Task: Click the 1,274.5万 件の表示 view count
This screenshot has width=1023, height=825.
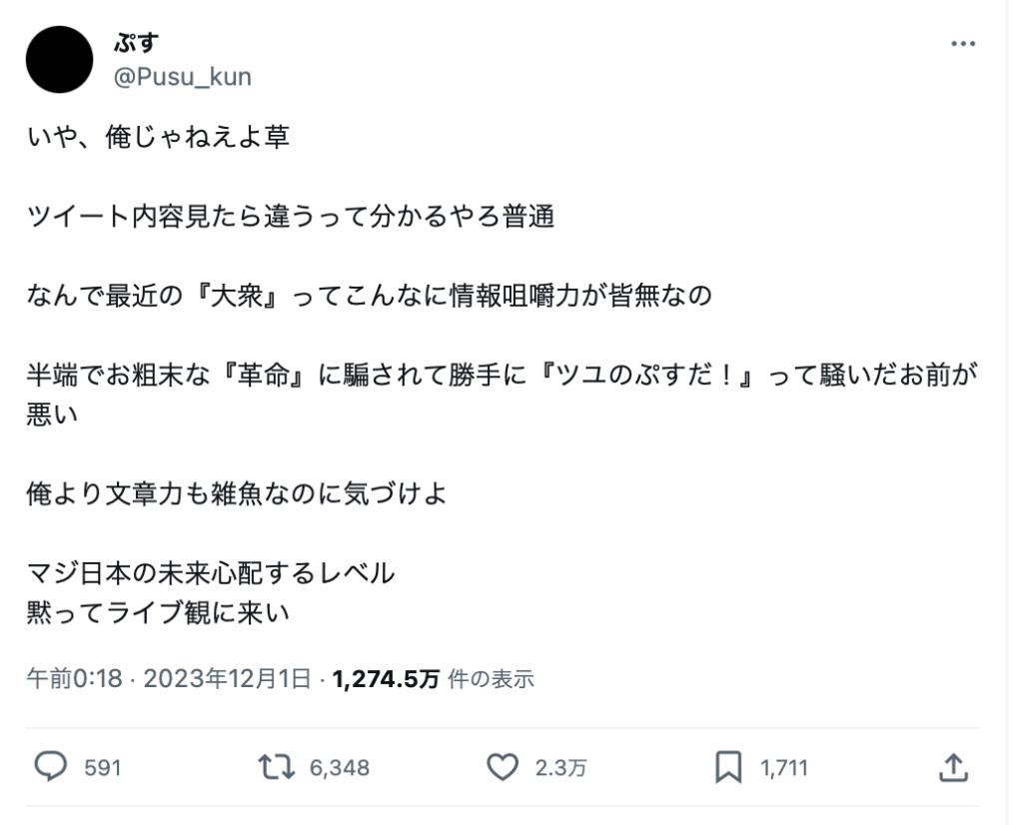Action: [434, 680]
